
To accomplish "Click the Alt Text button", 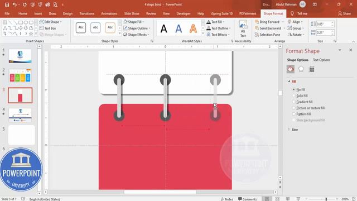I will 243,29.
